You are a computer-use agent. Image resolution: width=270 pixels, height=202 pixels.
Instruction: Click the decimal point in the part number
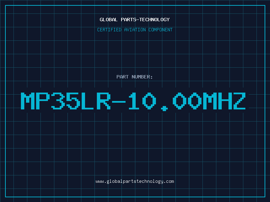pyautogui.click(x=164, y=108)
